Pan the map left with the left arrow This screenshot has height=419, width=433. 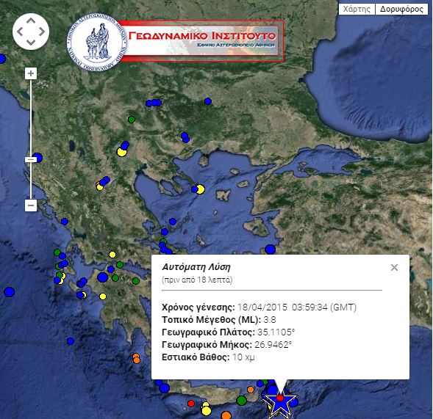pos(20,32)
